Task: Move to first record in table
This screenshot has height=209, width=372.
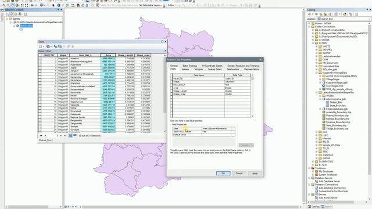Action: tap(41, 135)
